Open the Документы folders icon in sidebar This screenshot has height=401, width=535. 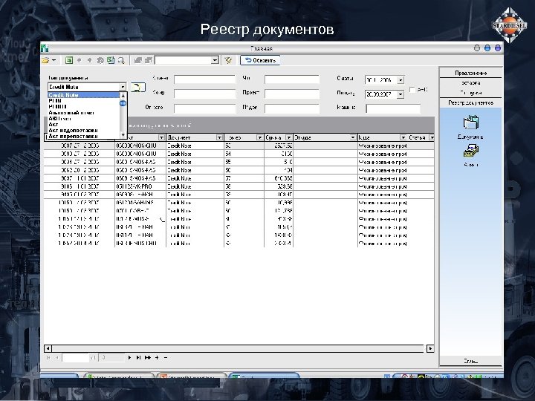(471, 123)
